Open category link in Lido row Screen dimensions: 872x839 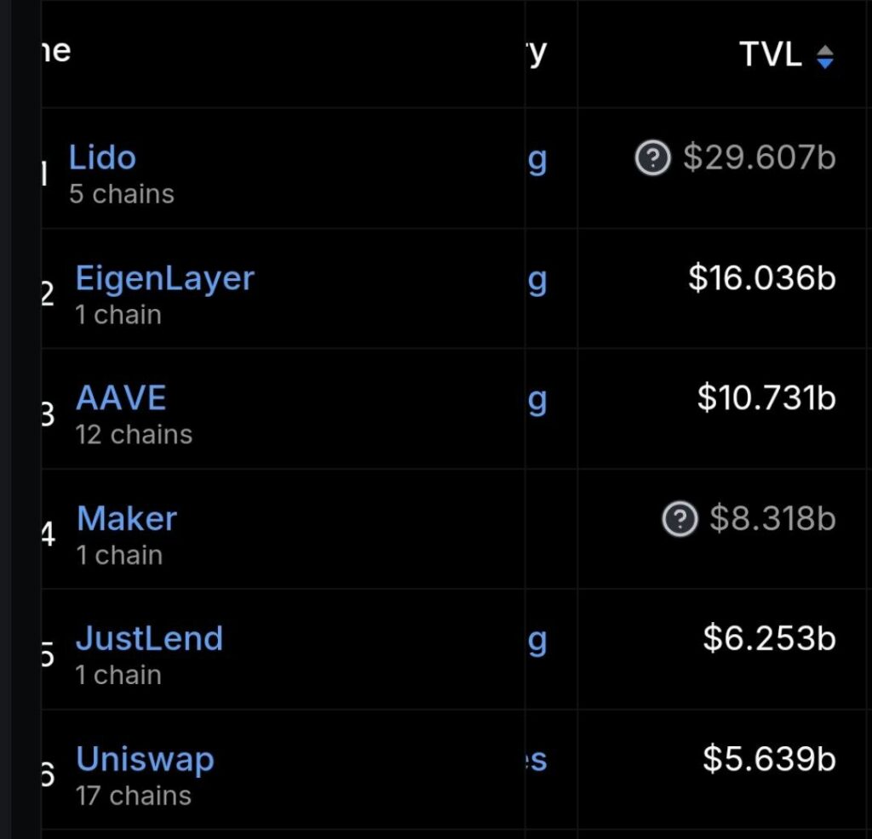click(x=536, y=161)
